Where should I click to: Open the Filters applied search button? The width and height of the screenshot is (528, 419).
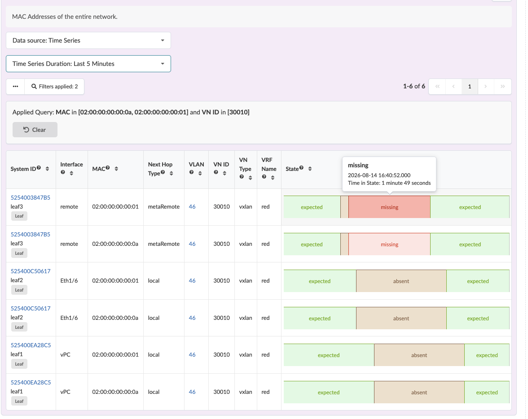click(x=55, y=87)
